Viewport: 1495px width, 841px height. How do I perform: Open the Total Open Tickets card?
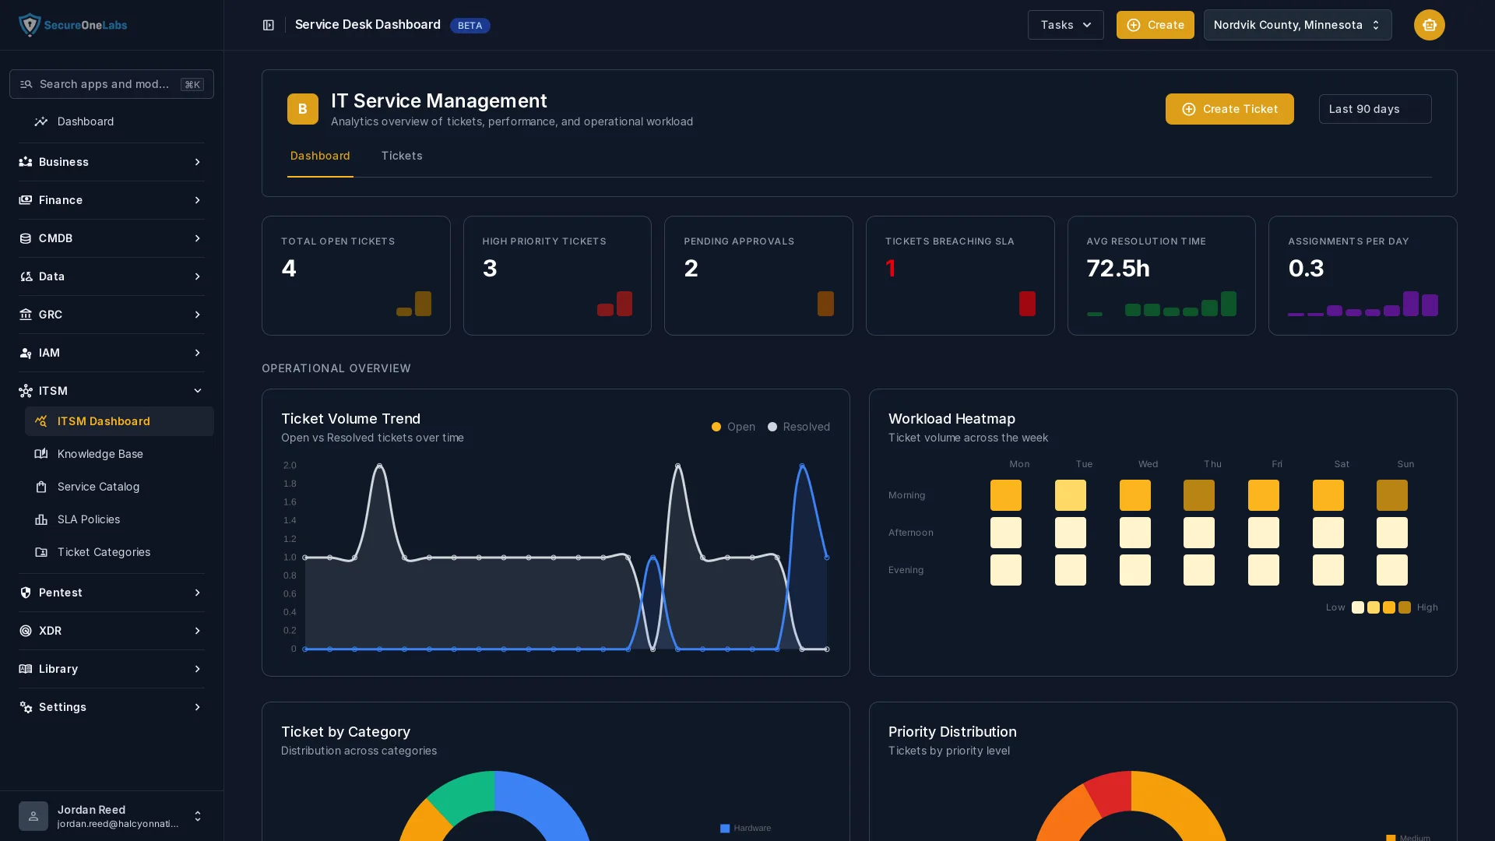coord(356,276)
